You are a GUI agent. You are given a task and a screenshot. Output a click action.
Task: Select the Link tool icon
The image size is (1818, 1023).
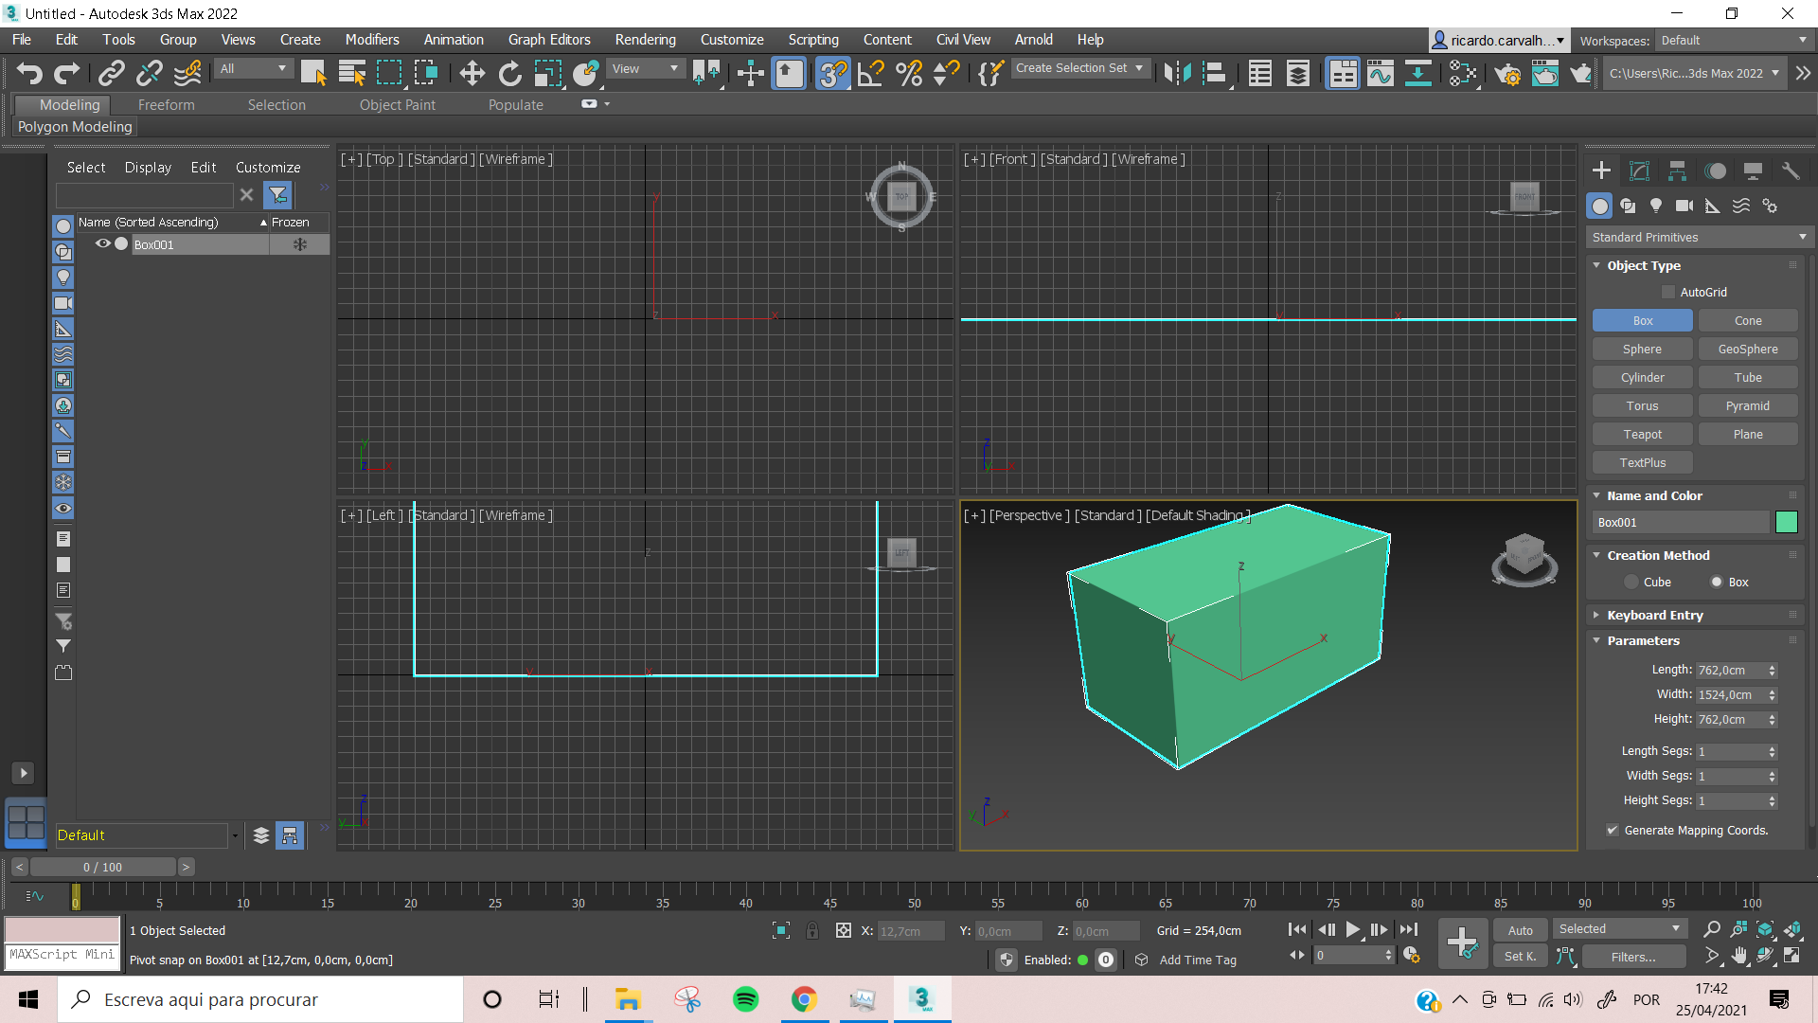click(x=112, y=73)
